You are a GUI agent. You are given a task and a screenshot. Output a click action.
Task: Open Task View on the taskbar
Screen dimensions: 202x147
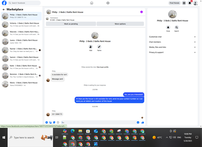coord(57,137)
